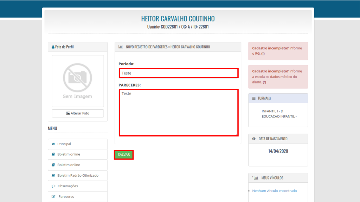Click the gift icon beside Data de Nascimento
The height and width of the screenshot is (202, 360).
254,139
